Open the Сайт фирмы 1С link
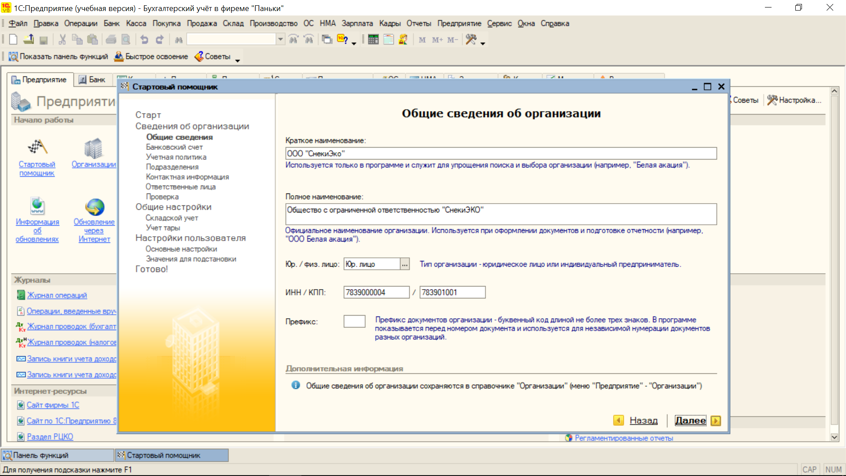846x476 pixels. pos(53,405)
